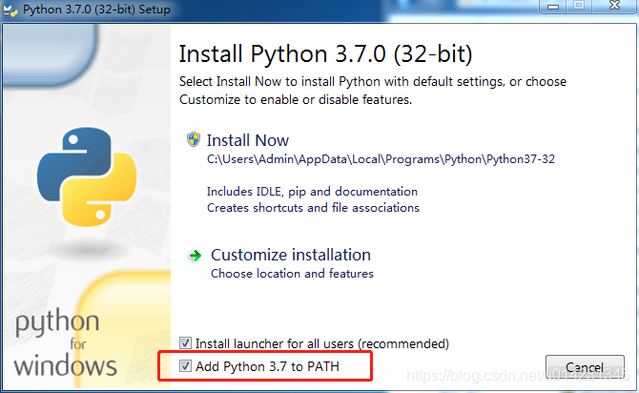Toggle Add Python 3.7 to PATH checkbox
Viewport: 639px width, 393px height.
pos(185,365)
